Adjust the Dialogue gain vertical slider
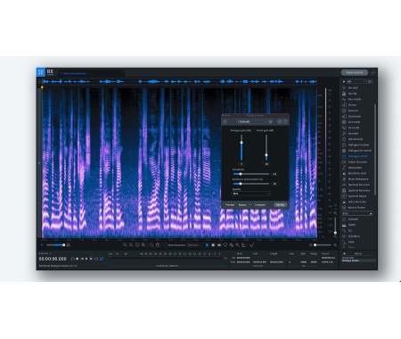 [241, 147]
